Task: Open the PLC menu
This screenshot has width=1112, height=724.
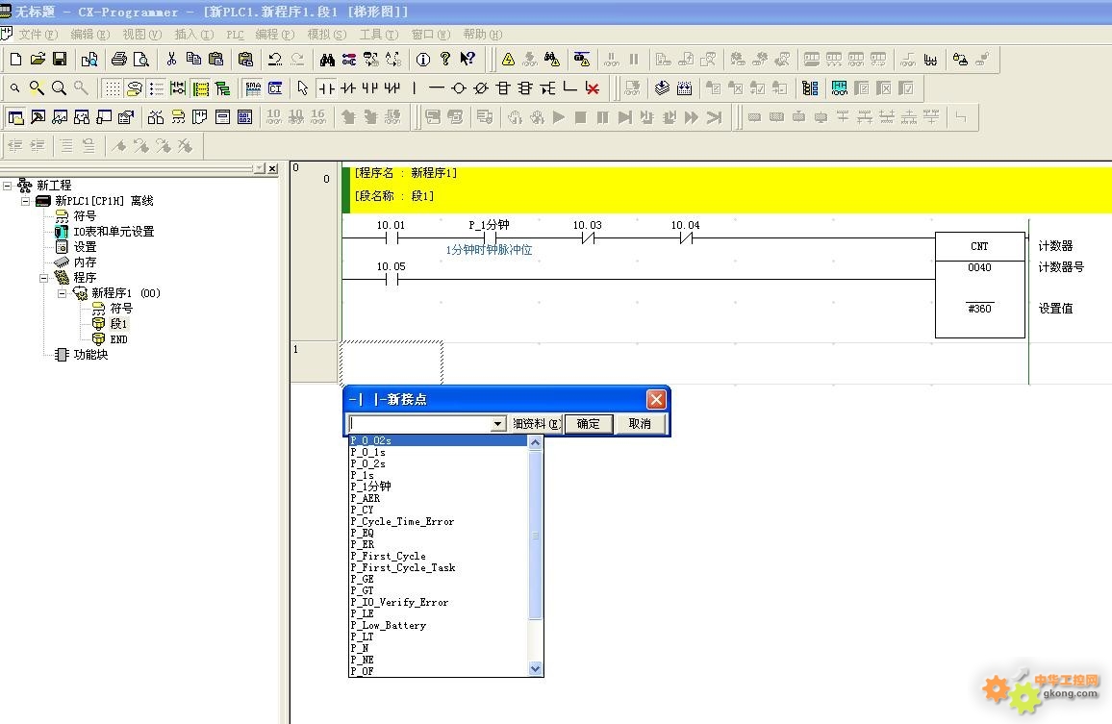Action: (235, 35)
